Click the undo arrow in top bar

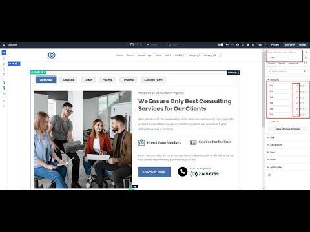tap(227, 44)
